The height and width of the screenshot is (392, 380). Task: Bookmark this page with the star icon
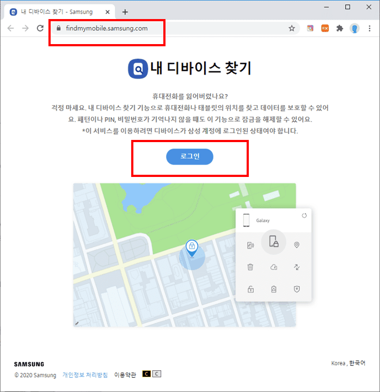coord(292,28)
